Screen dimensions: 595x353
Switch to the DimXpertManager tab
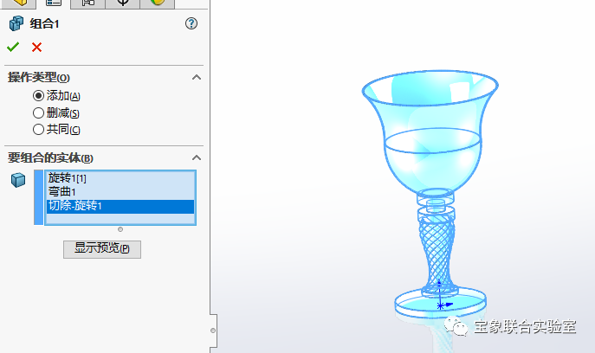[x=123, y=3]
